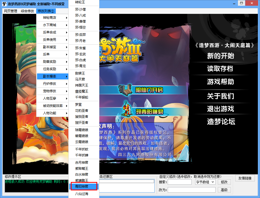Click the 青阳神君 menu entry
This screenshot has width=260, height=198.
click(x=84, y=186)
